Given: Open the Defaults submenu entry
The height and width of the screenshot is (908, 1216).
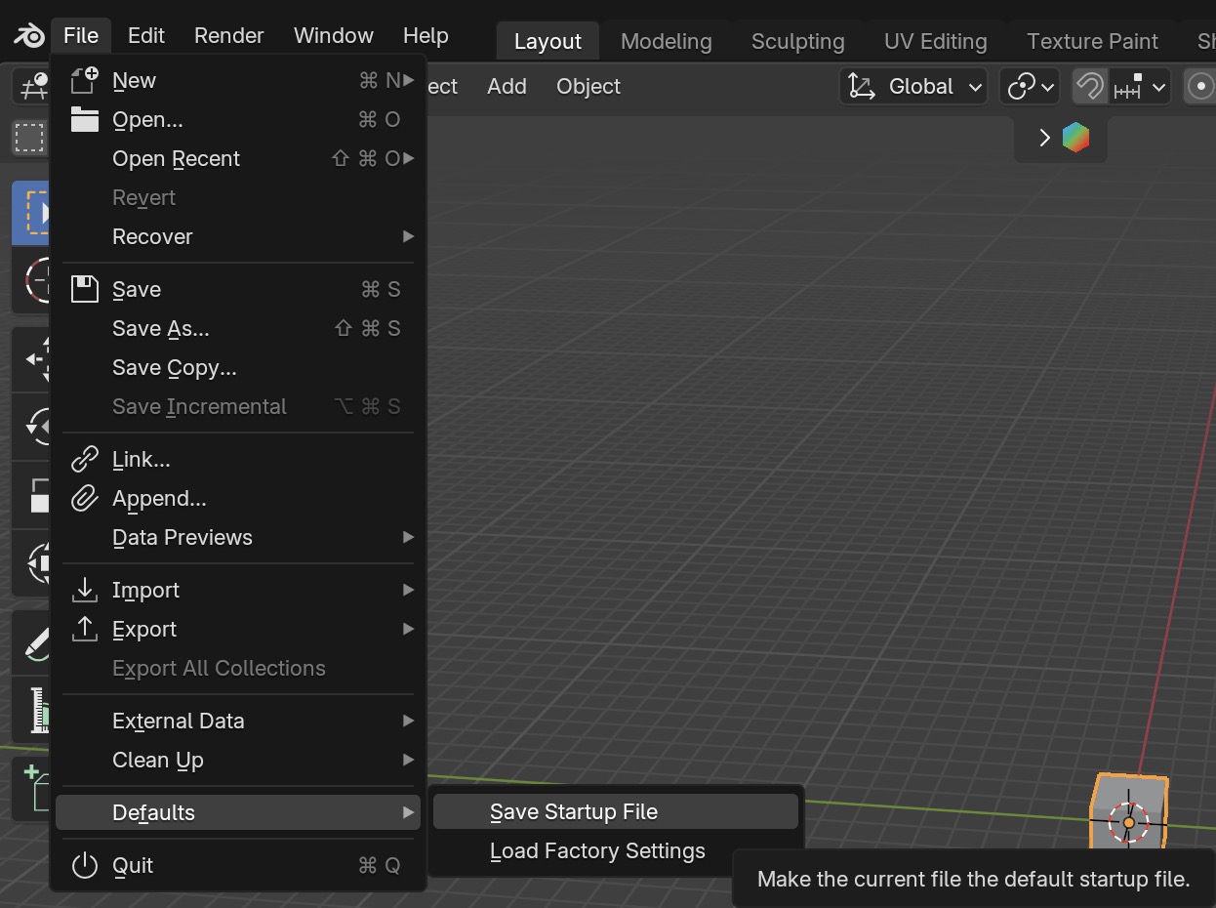Looking at the screenshot, I should [x=238, y=813].
